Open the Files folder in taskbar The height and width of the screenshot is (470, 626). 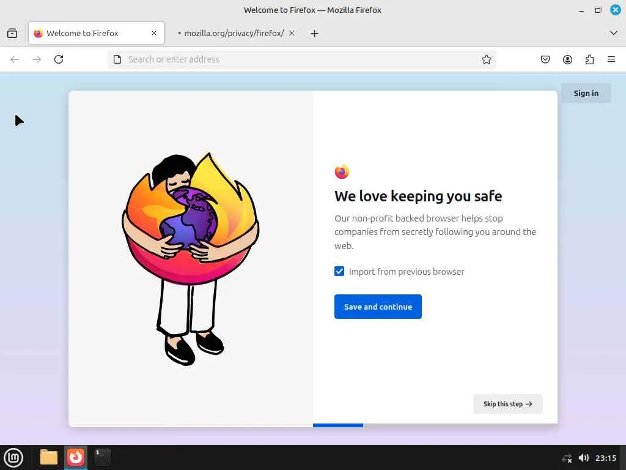49,457
